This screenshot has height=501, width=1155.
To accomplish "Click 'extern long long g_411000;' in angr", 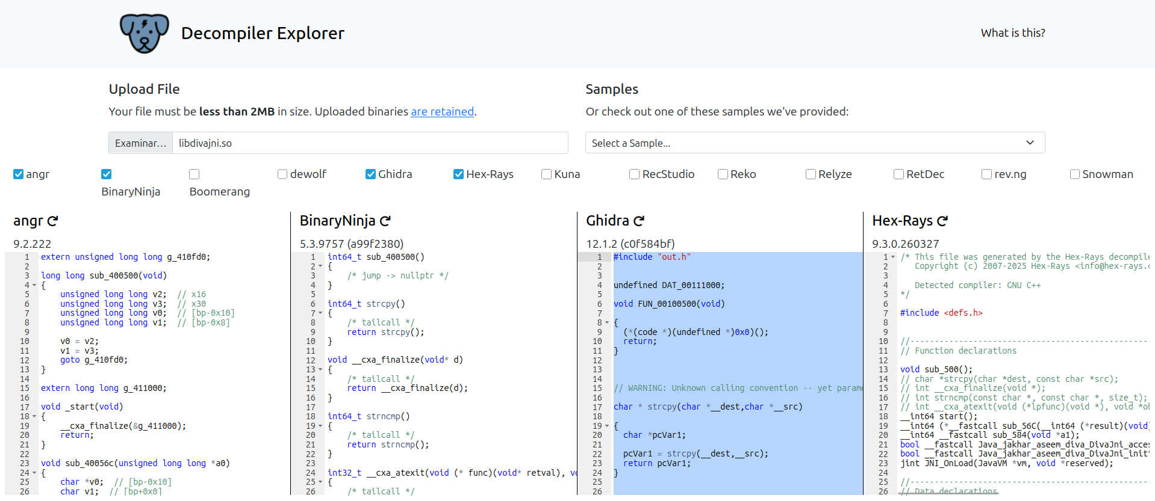I will pos(104,389).
